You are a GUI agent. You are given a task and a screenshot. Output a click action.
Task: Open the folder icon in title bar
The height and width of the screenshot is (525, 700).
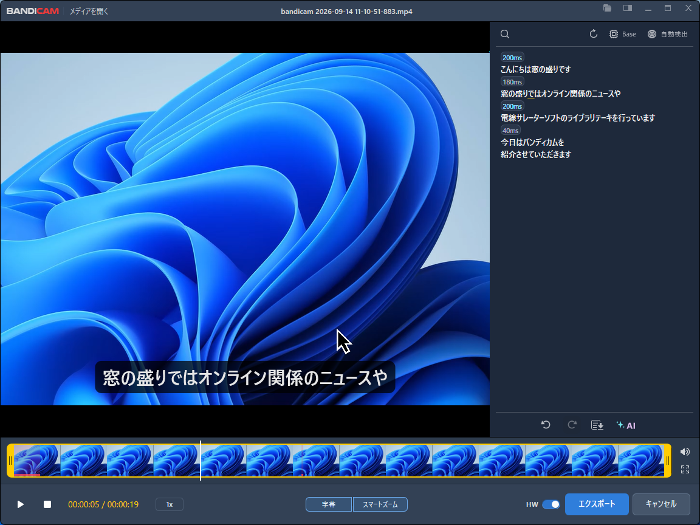pos(607,8)
